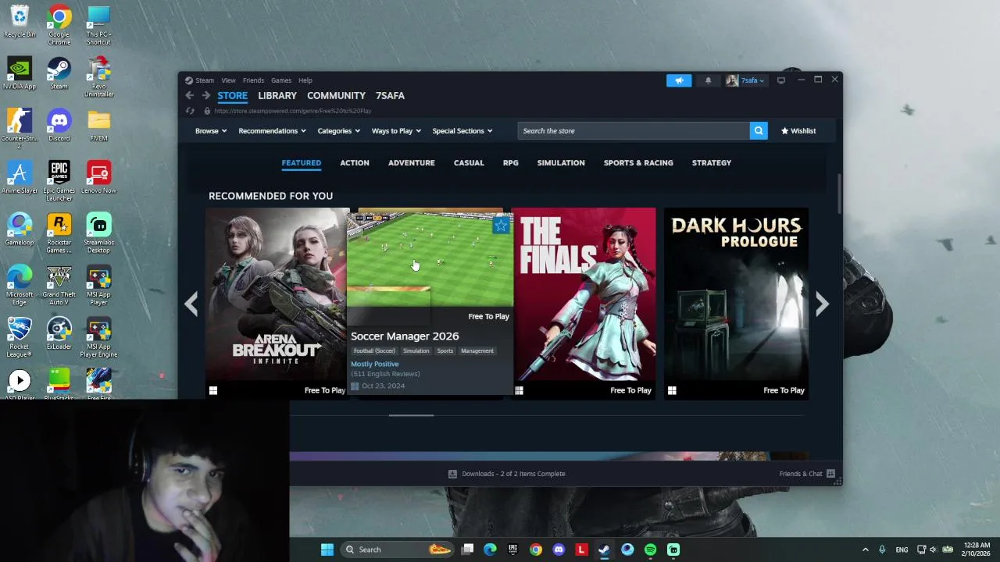Select the SPORTS & RACING genre tab
Image resolution: width=1000 pixels, height=562 pixels.
point(638,163)
